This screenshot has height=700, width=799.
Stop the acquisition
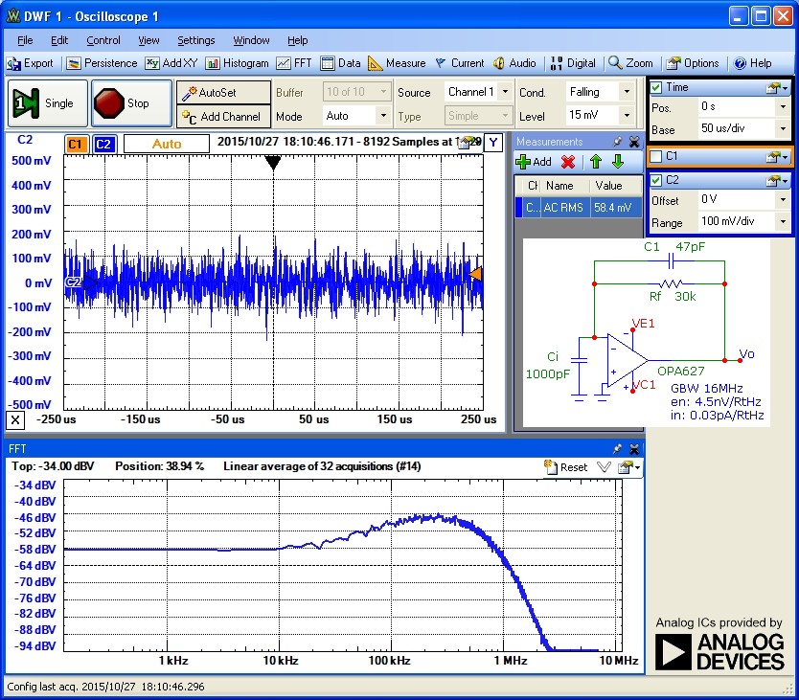click(x=131, y=103)
